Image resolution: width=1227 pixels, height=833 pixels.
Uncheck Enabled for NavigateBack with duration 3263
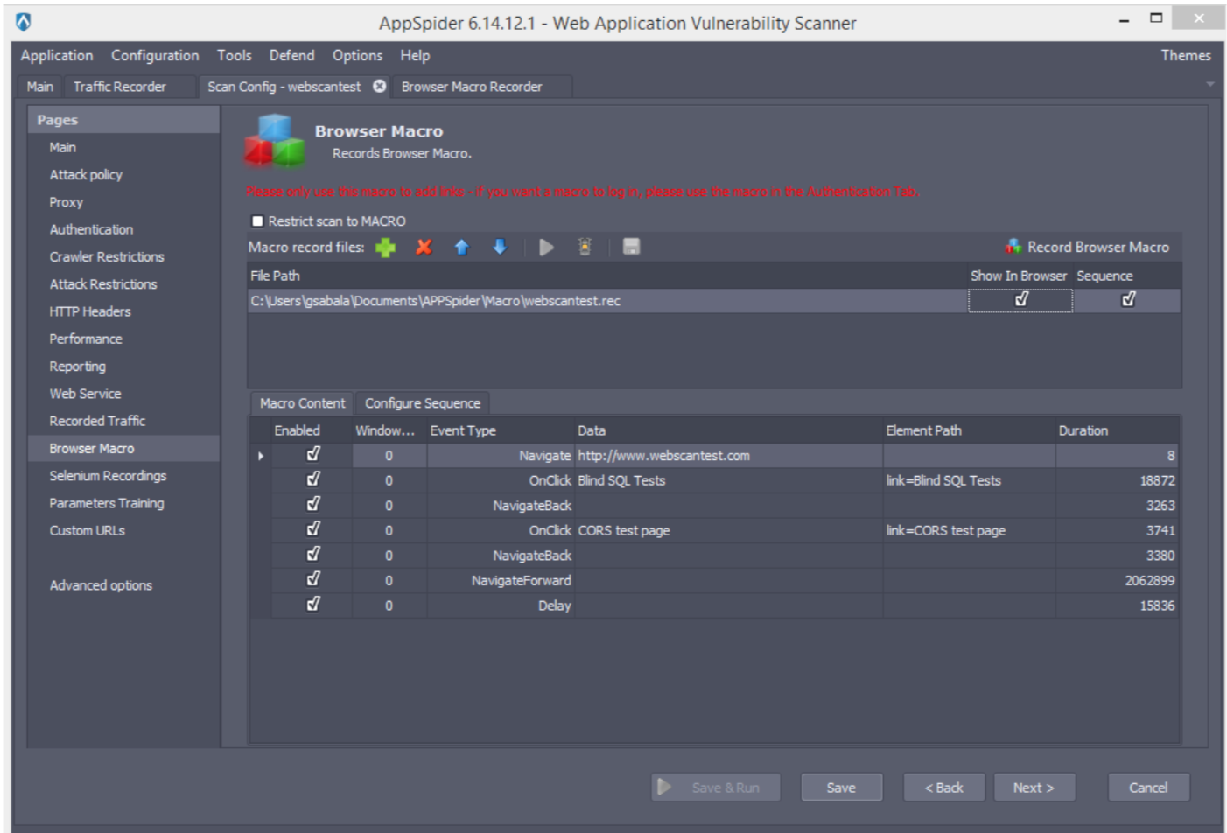click(x=312, y=505)
